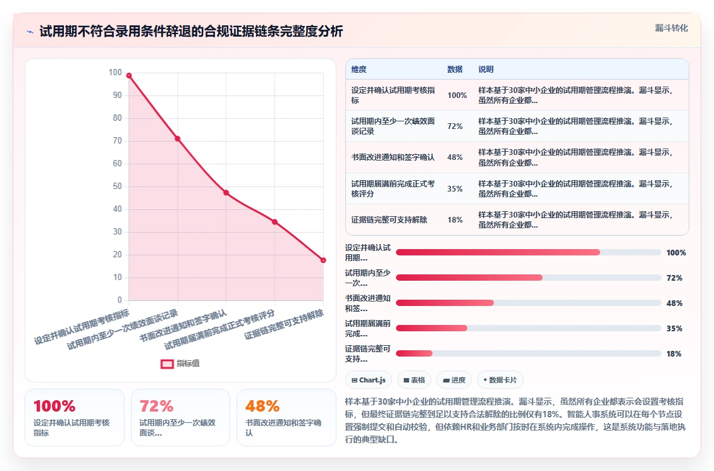Screen dimensions: 714x471
Task: Click the 说明 column header
Action: click(486, 69)
